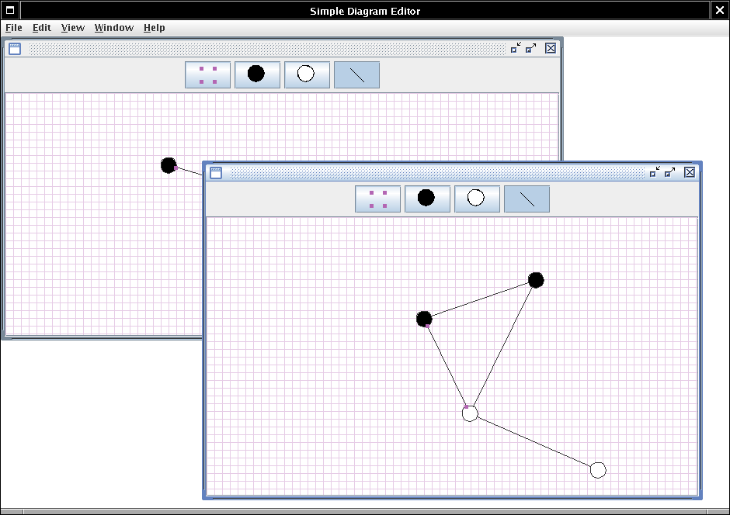Open the File menu
The width and height of the screenshot is (730, 515).
click(14, 28)
